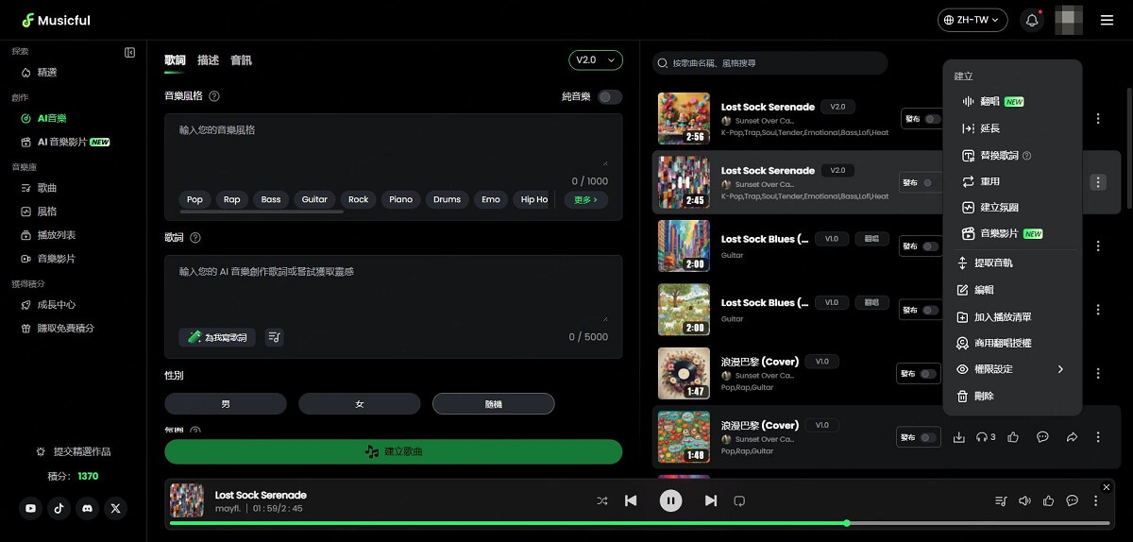Switch to the 描述 tab

tap(208, 60)
